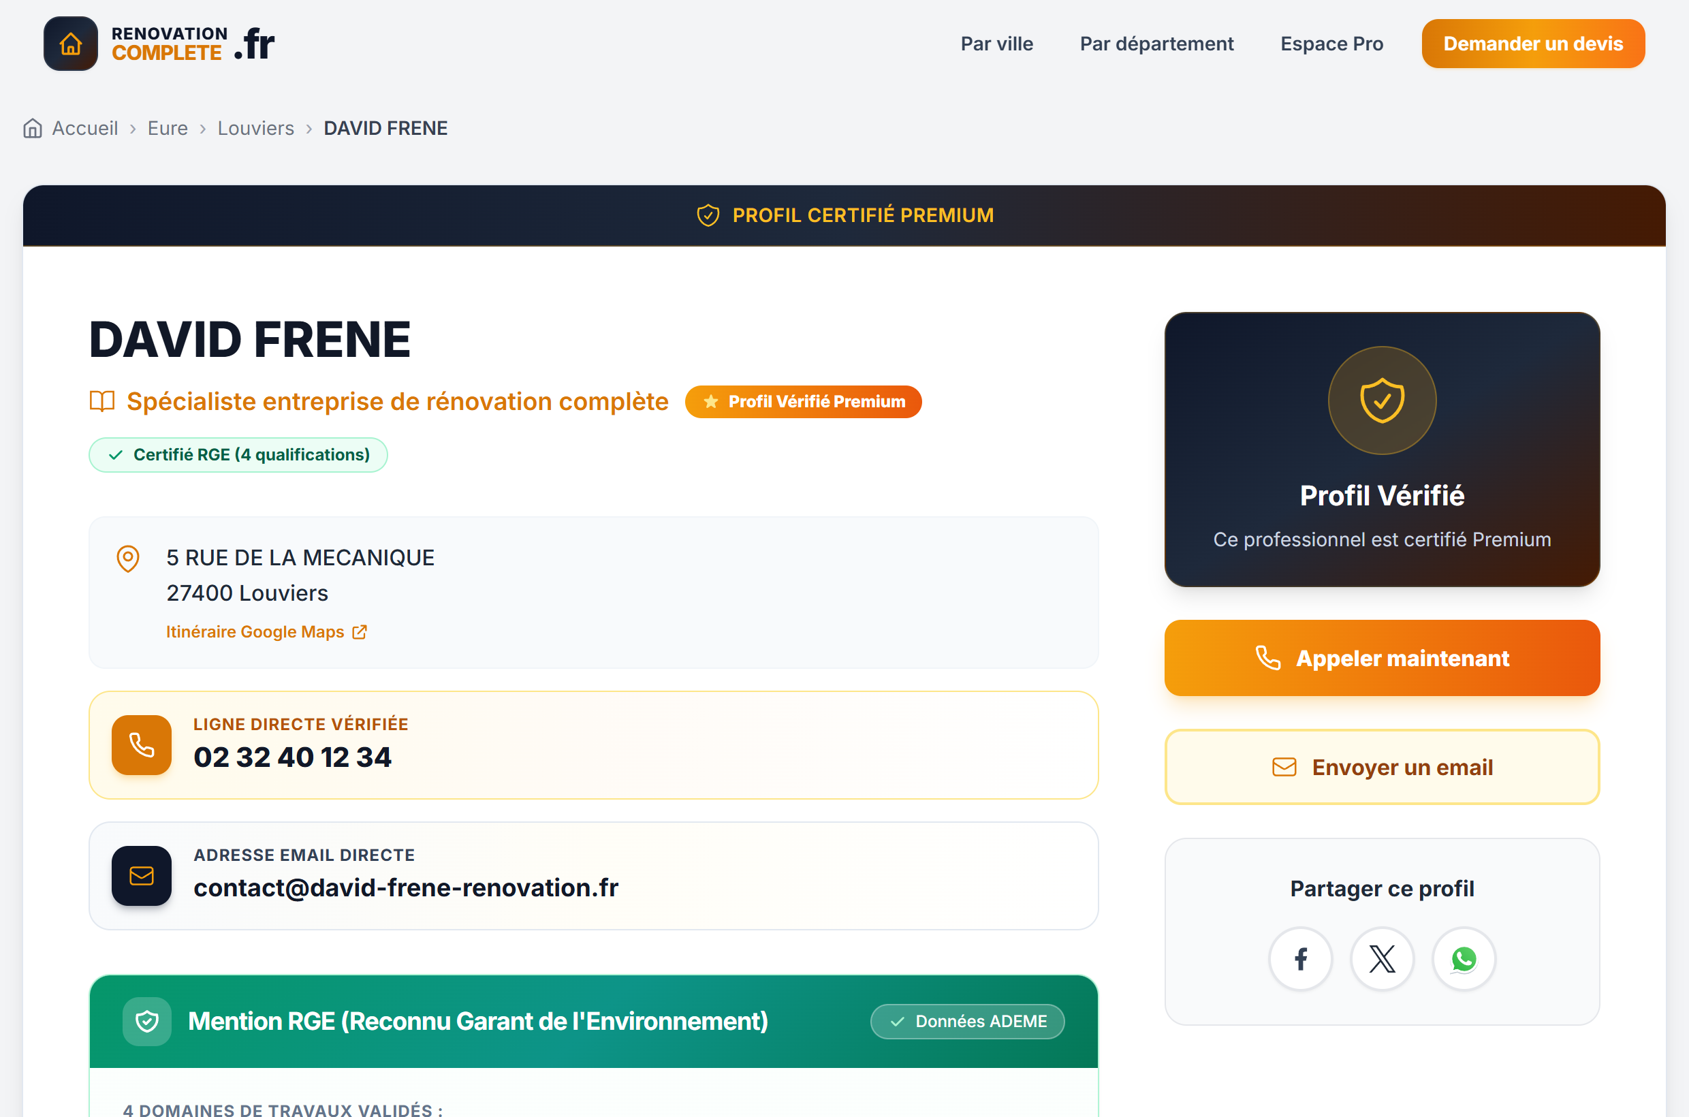Click the breadcrumb home icon
Screen dimensions: 1689x1117
33,128
